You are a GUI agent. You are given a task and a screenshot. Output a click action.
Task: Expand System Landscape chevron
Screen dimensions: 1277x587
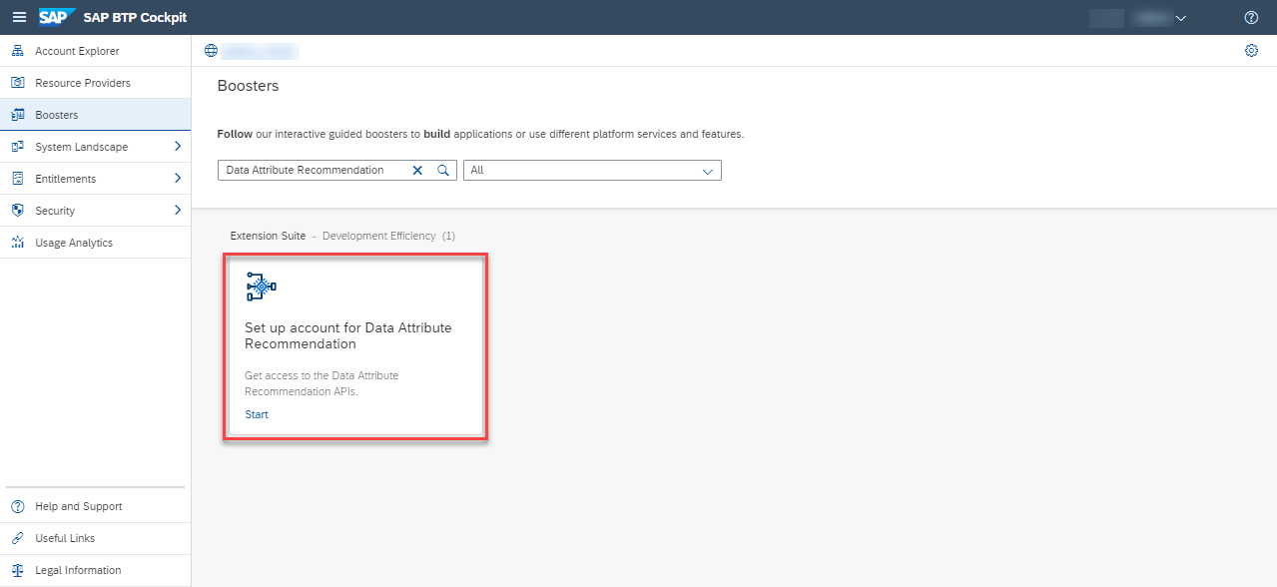(x=178, y=147)
